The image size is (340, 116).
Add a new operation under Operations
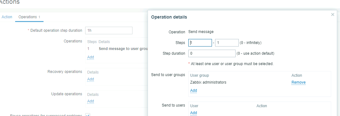click(91, 57)
